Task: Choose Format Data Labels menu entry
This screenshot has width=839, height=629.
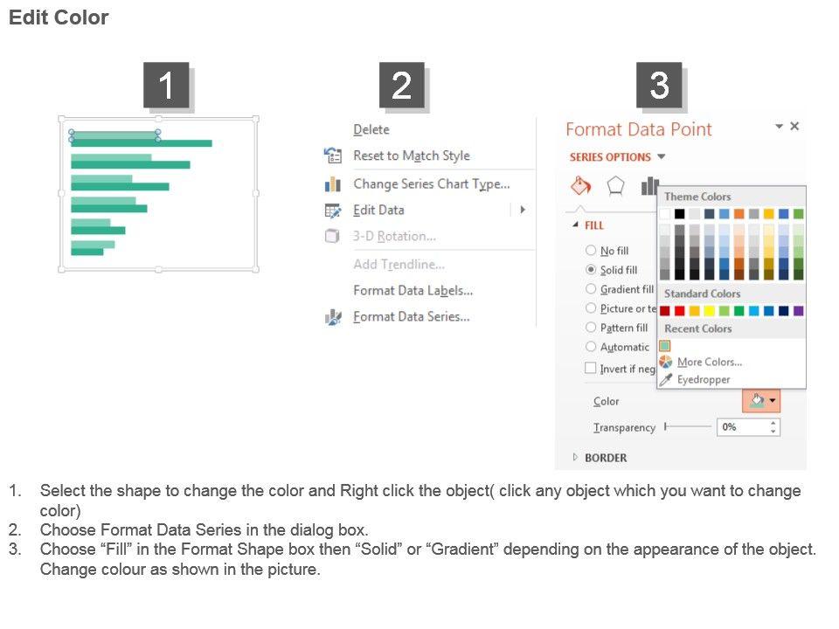Action: click(413, 290)
